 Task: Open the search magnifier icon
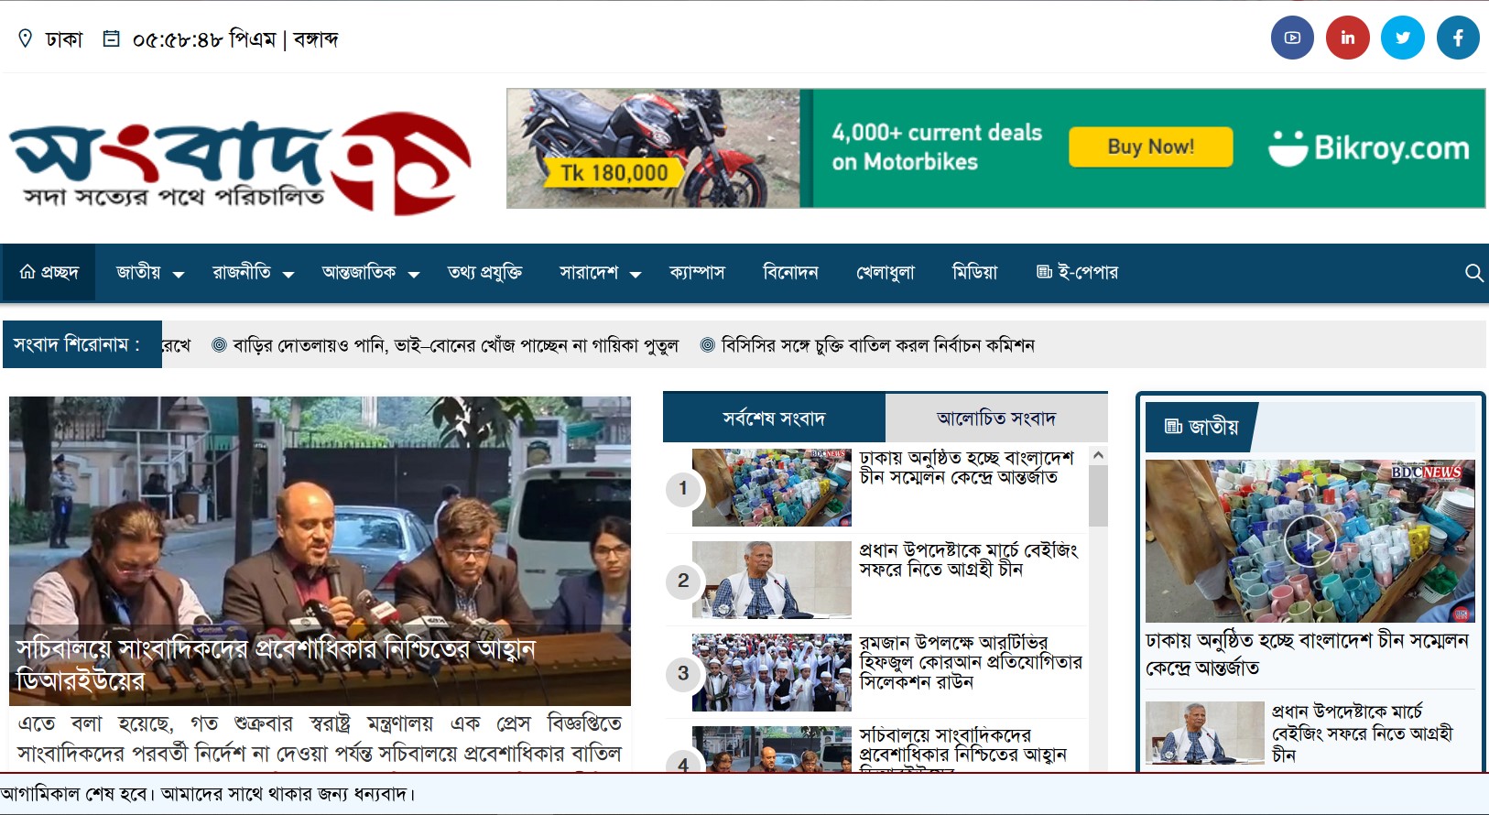[x=1473, y=273]
